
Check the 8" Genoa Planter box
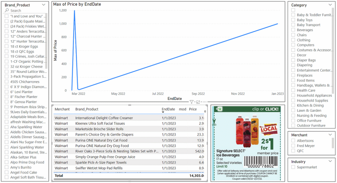click(x=7, y=102)
